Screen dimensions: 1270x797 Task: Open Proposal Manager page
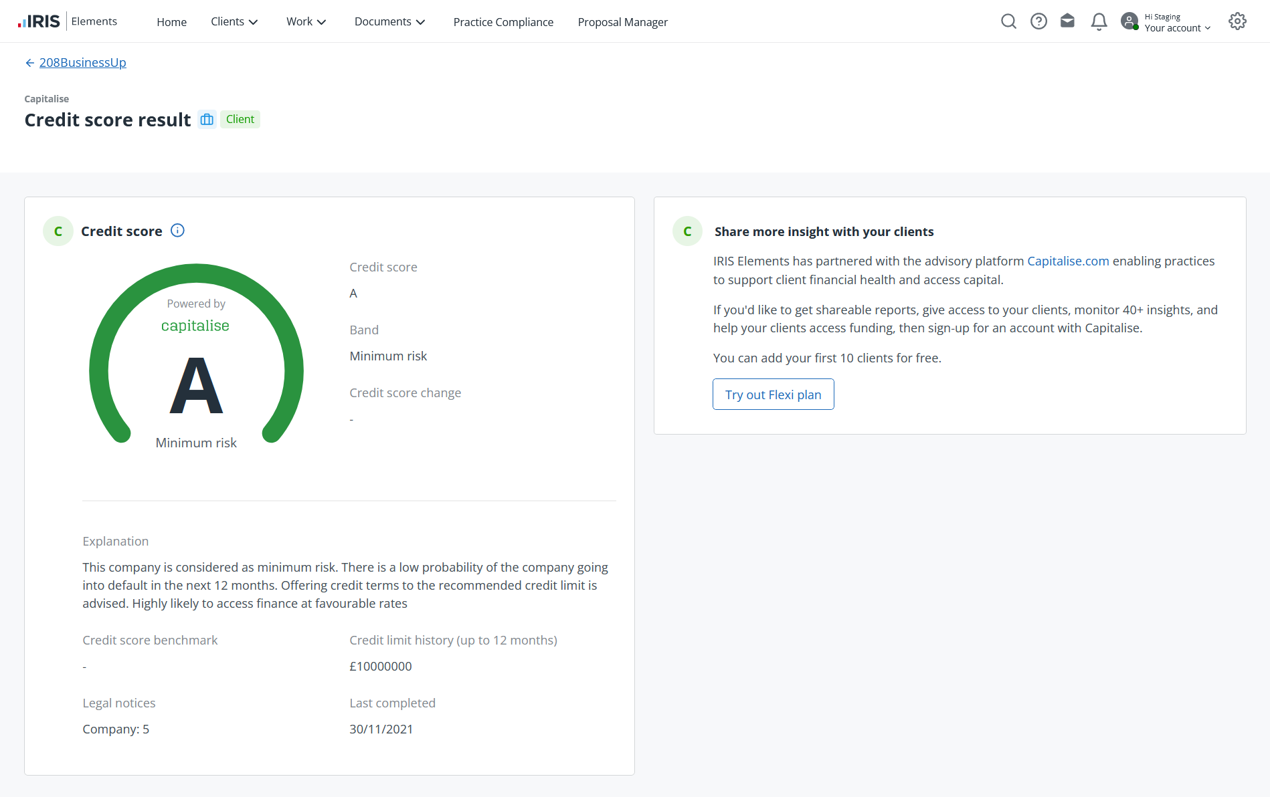tap(622, 22)
